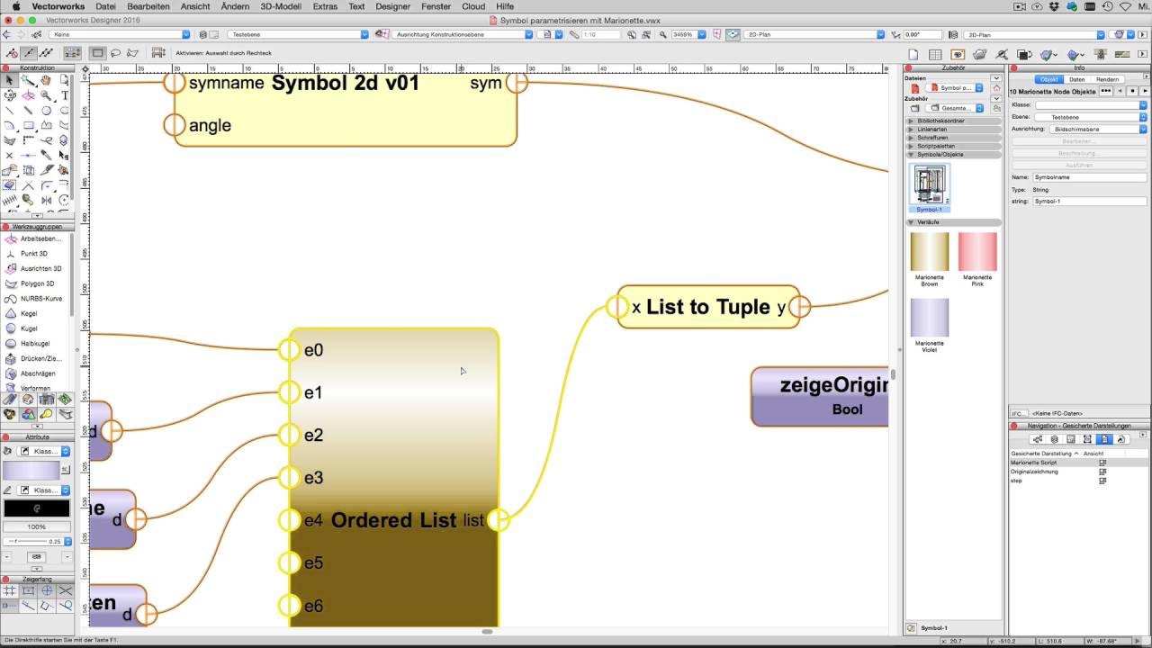Expand the Scriptpaletten section
The width and height of the screenshot is (1152, 648).
(952, 146)
